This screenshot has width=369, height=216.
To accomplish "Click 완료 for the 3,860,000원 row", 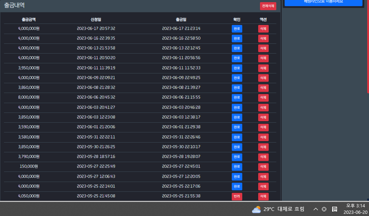I will click(x=237, y=88).
